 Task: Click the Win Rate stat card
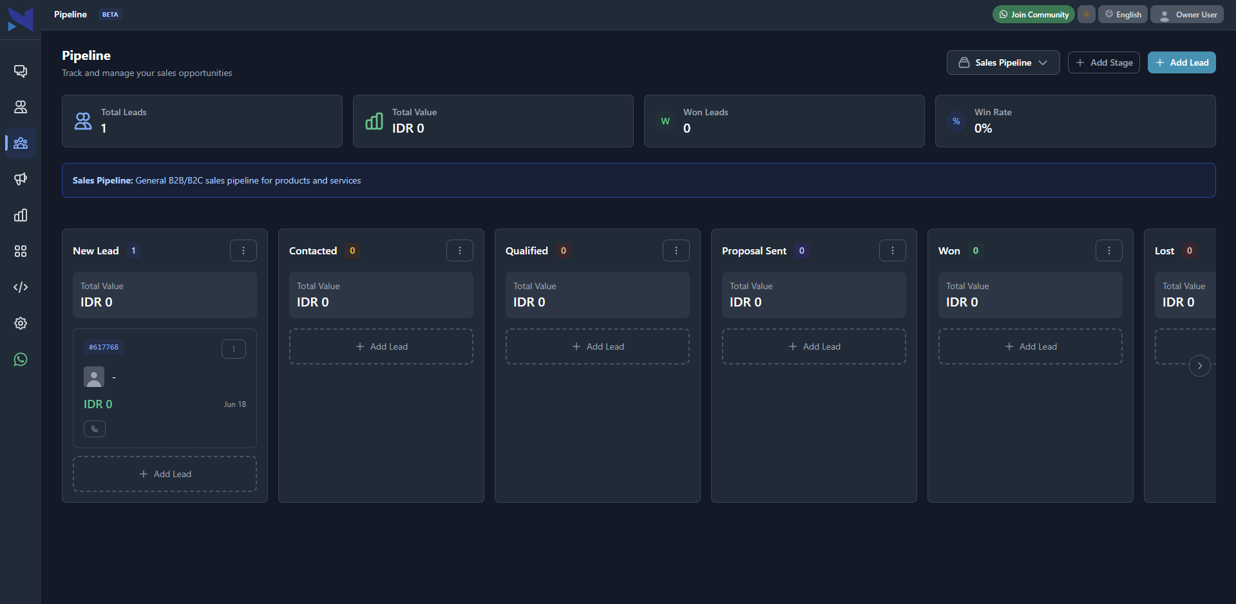pos(1076,121)
